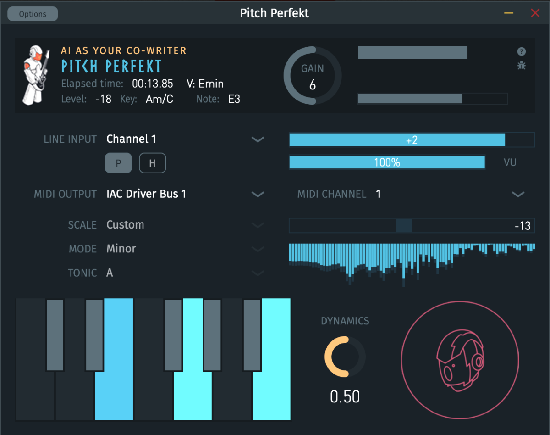Expand the MIDI Channel dropdown chevron
The height and width of the screenshot is (435, 550).
tap(518, 195)
